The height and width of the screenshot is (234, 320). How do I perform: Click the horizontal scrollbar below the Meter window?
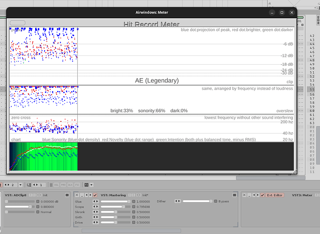point(271,178)
